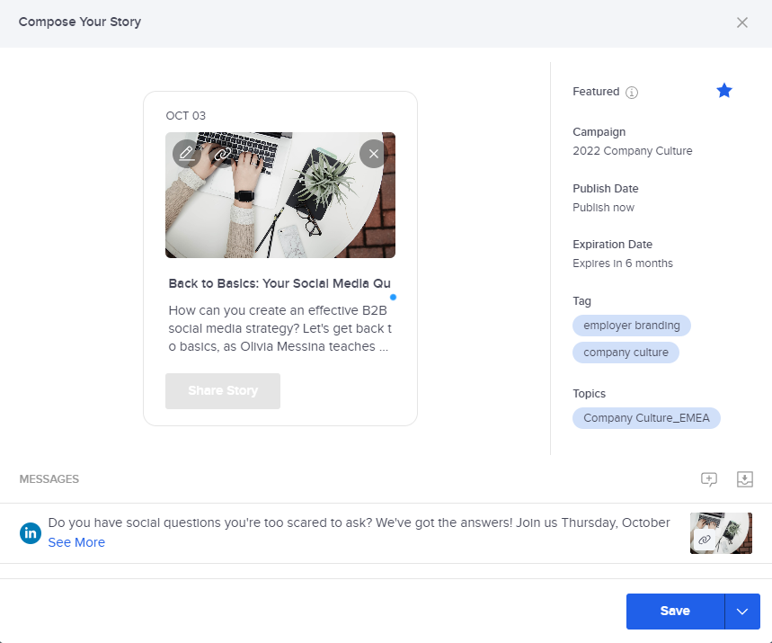
Task: Open the Campaign field 2022 Company Culture
Action: tap(632, 151)
